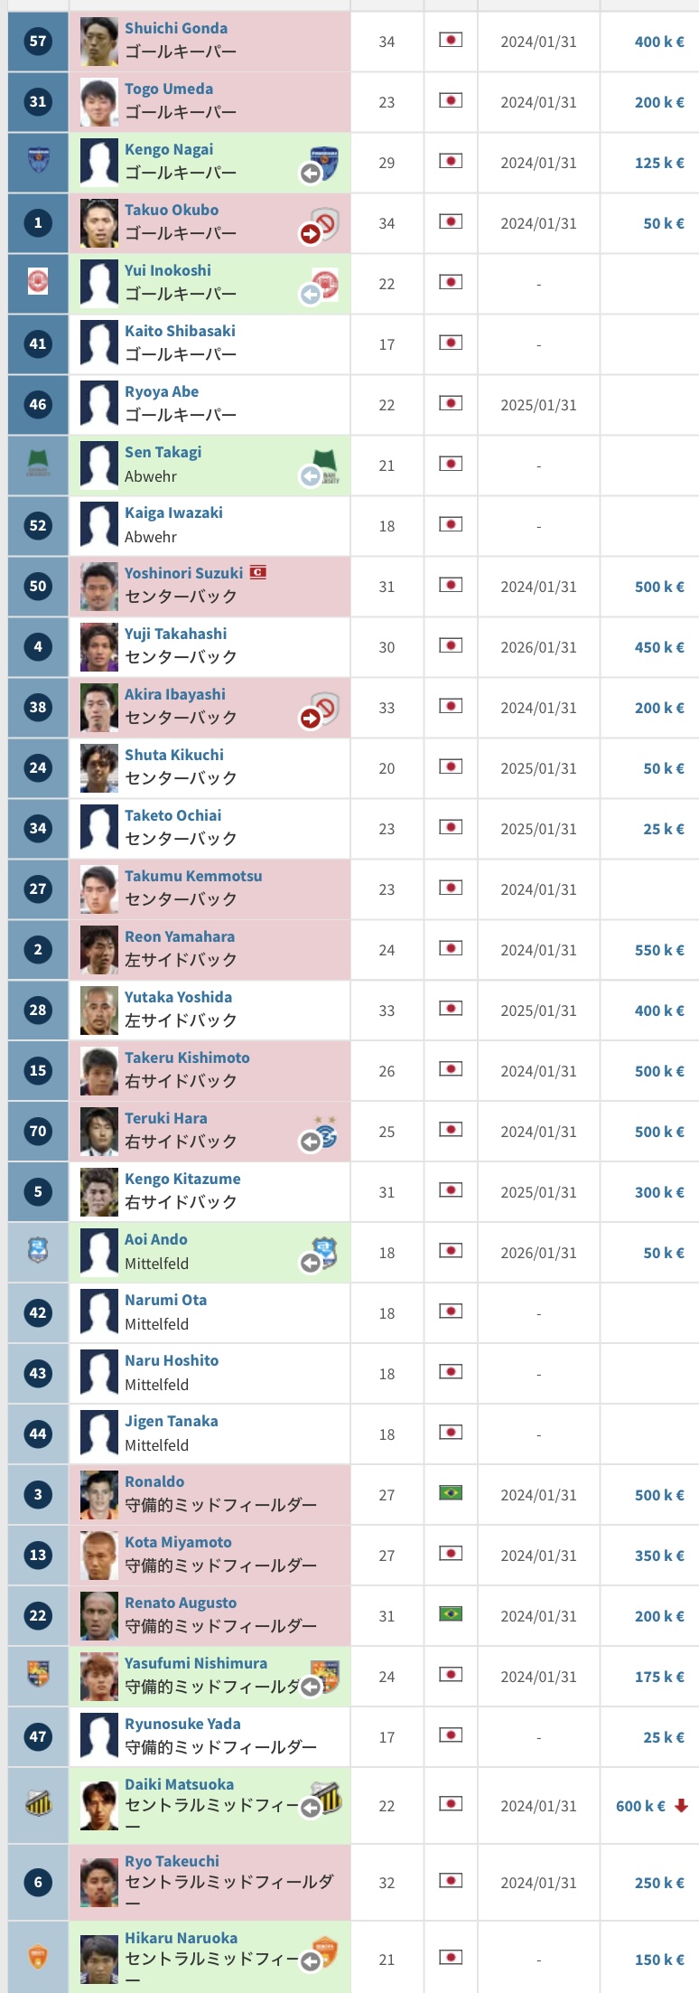This screenshot has width=699, height=1993.
Task: Click Yutaka Yoshida's player photo
Action: pyautogui.click(x=99, y=1011)
